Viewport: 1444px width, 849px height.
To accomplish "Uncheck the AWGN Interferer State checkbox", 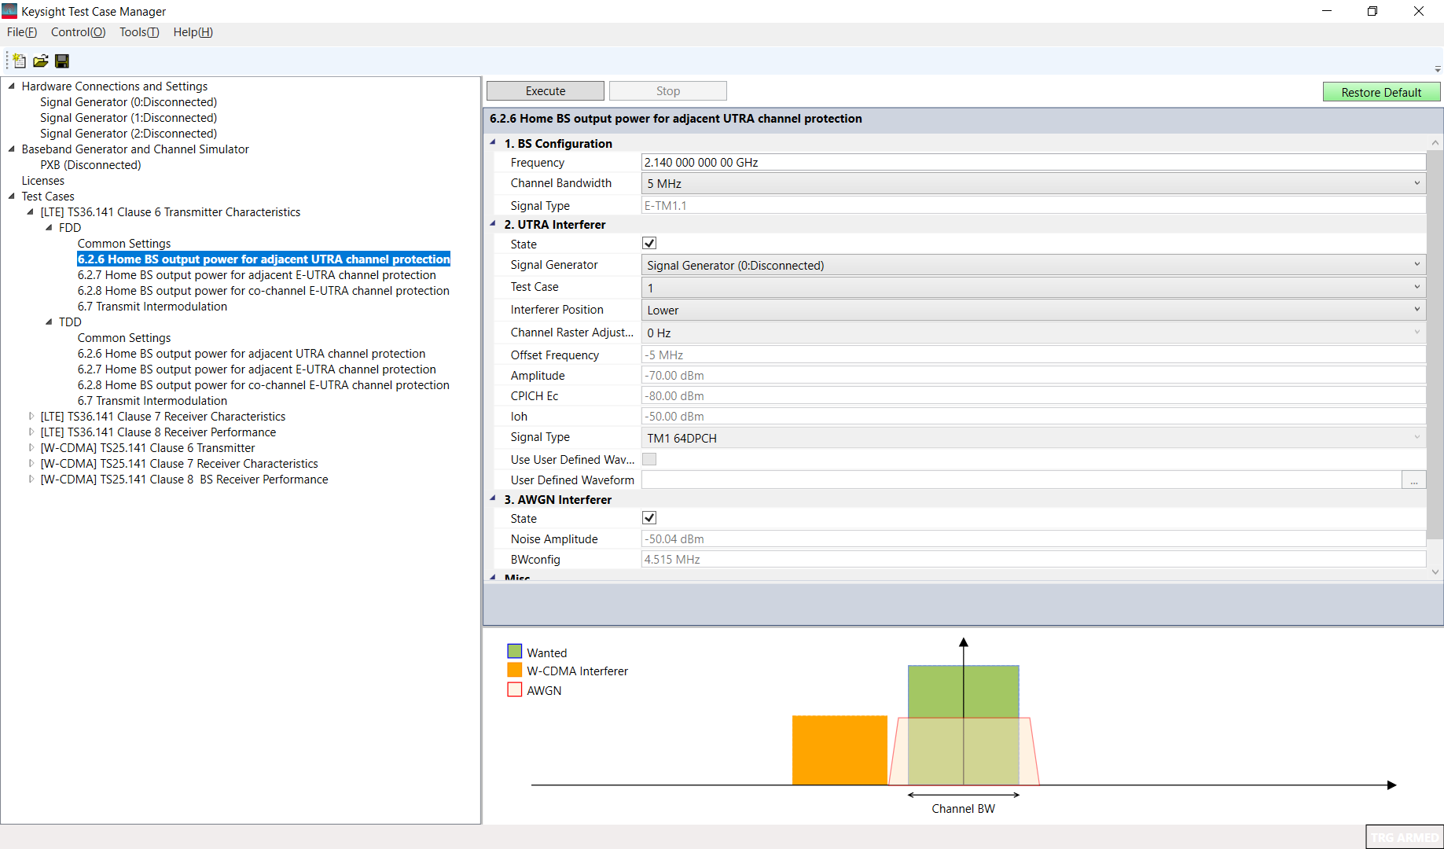I will [649, 518].
